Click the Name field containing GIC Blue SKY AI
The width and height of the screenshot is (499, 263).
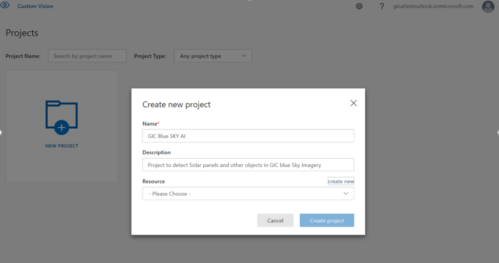coord(248,136)
